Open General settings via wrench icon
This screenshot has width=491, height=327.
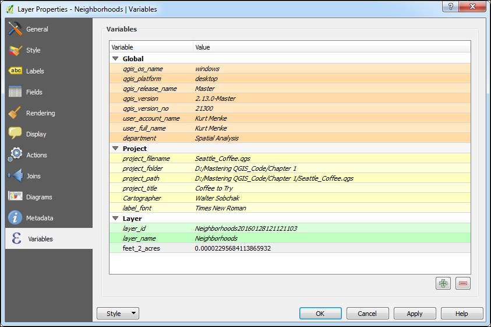(x=16, y=29)
